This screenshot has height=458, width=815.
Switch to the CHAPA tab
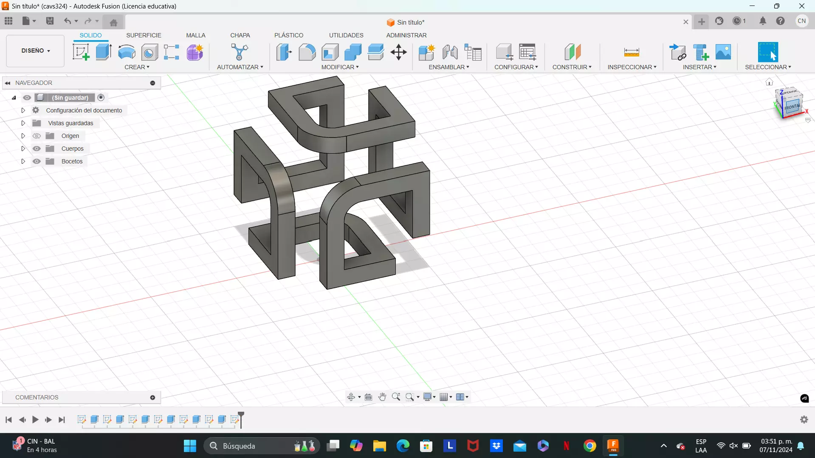(240, 35)
